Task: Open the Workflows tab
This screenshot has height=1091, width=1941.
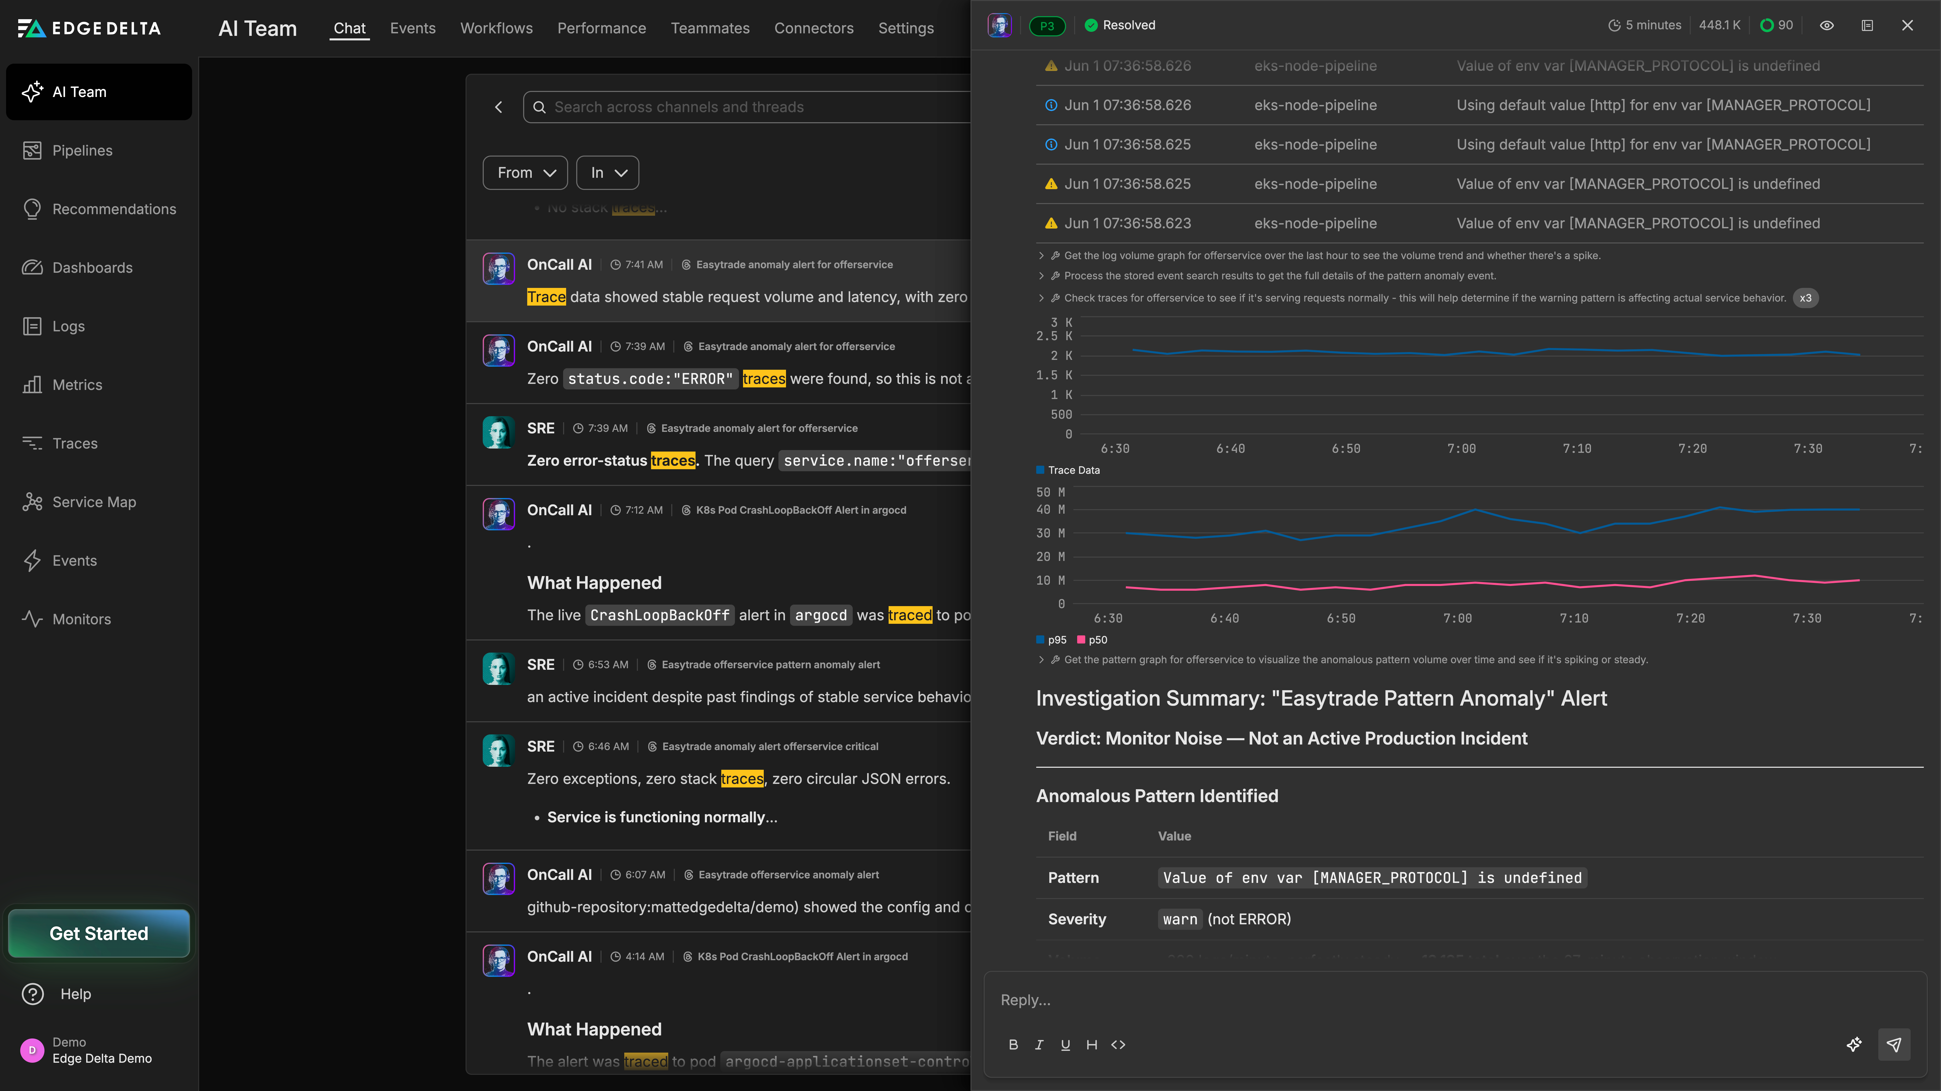Action: click(497, 29)
